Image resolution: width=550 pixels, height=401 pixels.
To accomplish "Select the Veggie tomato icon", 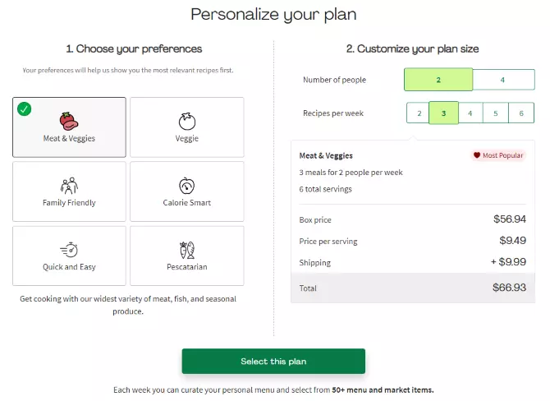I will coord(187,121).
